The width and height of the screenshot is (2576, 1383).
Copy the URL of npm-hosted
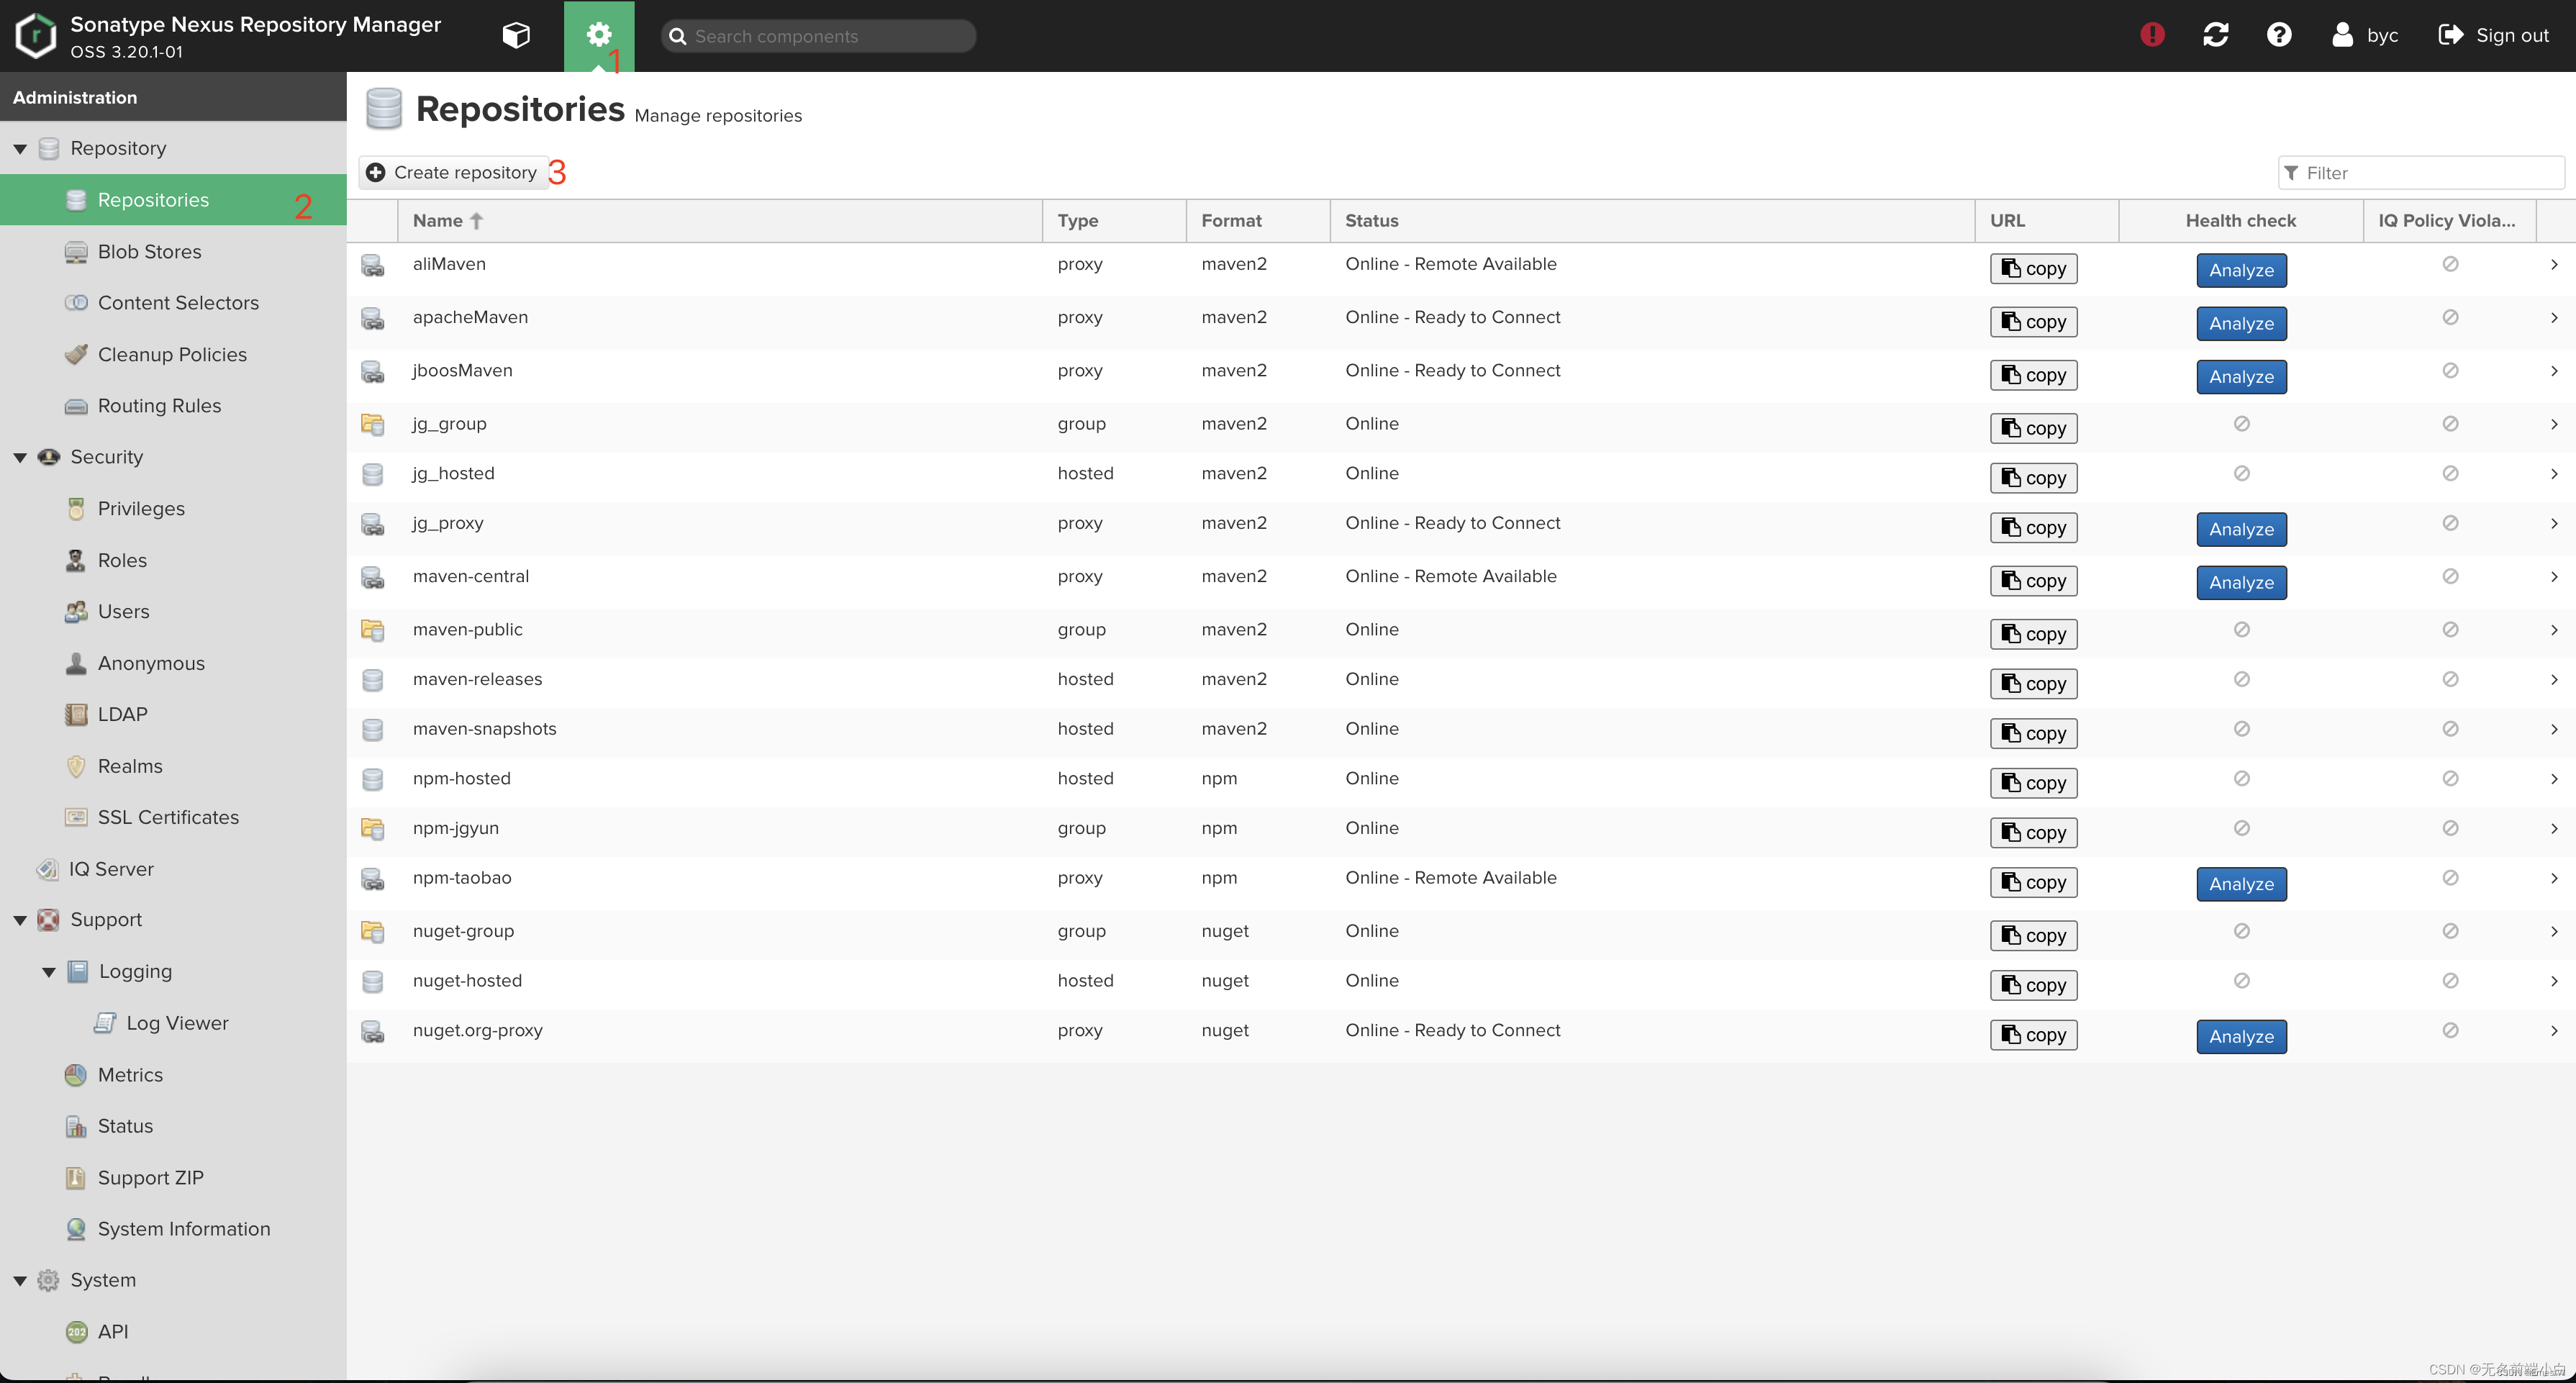(2033, 784)
